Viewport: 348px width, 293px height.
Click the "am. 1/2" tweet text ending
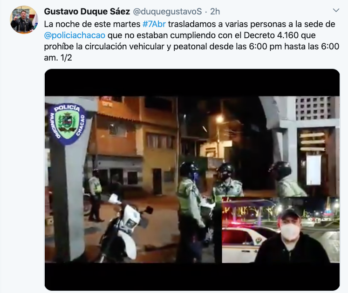click(x=58, y=58)
